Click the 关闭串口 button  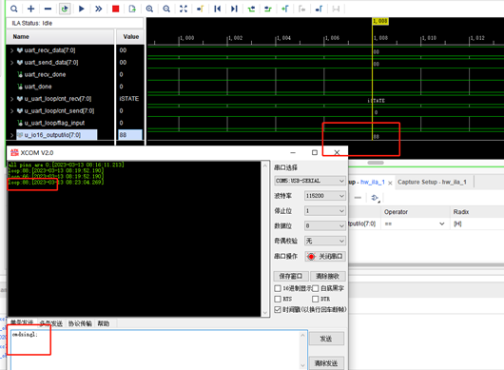pyautogui.click(x=325, y=256)
